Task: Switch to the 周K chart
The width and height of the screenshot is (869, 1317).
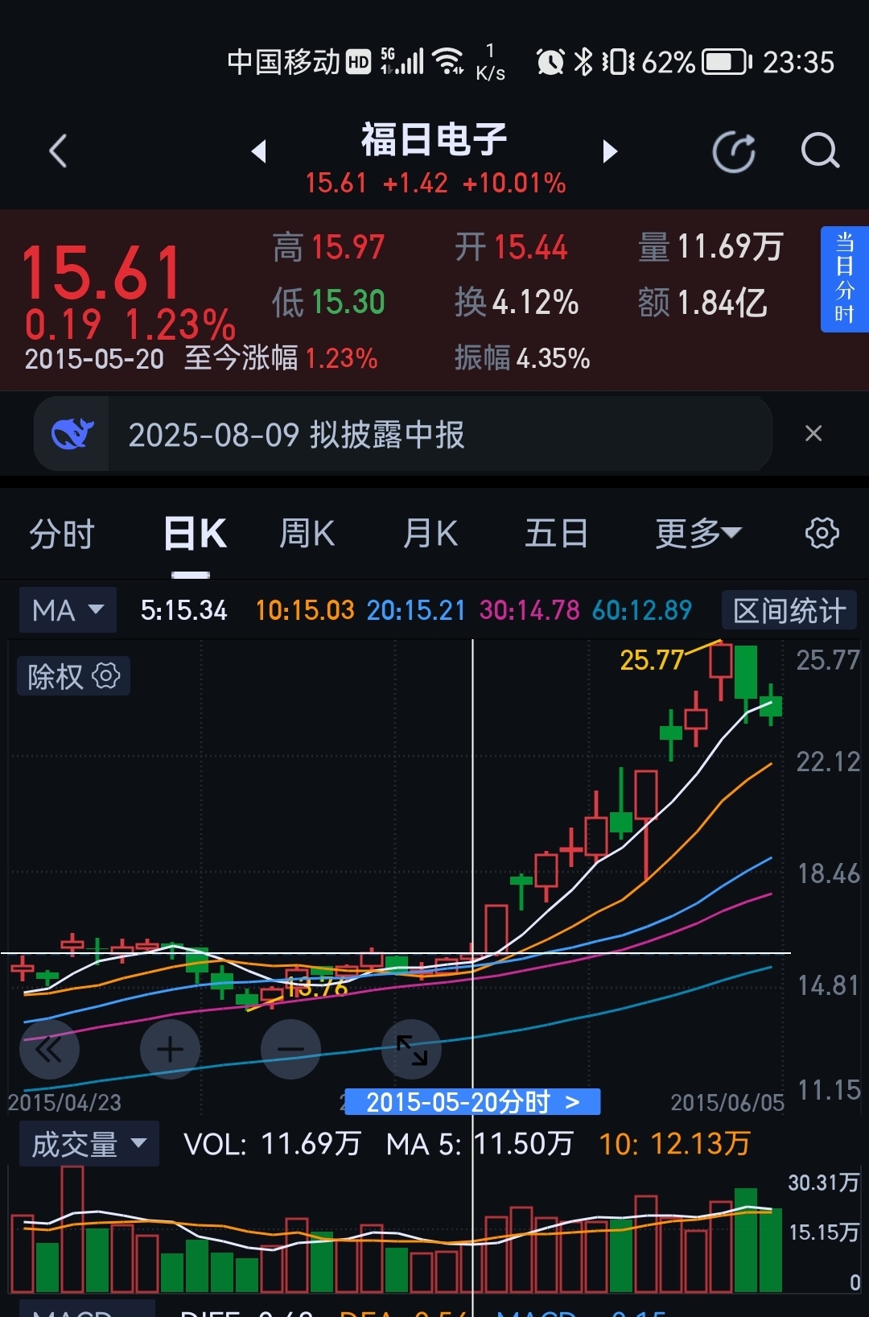Action: [307, 534]
